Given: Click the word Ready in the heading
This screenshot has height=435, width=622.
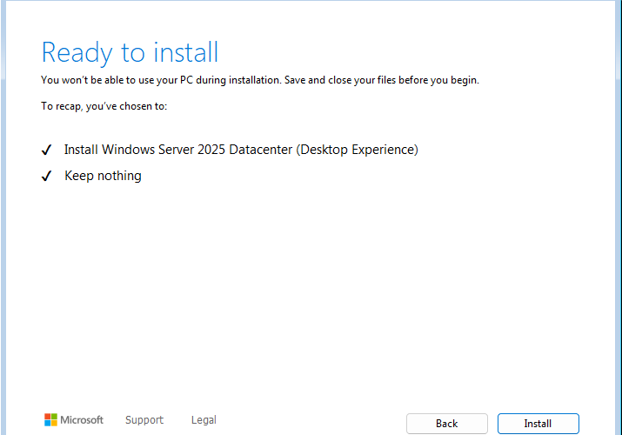Looking at the screenshot, I should (77, 54).
